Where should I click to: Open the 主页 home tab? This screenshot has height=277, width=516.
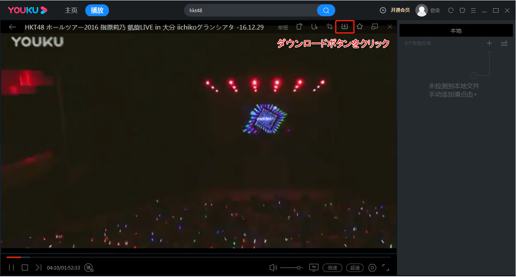point(71,10)
